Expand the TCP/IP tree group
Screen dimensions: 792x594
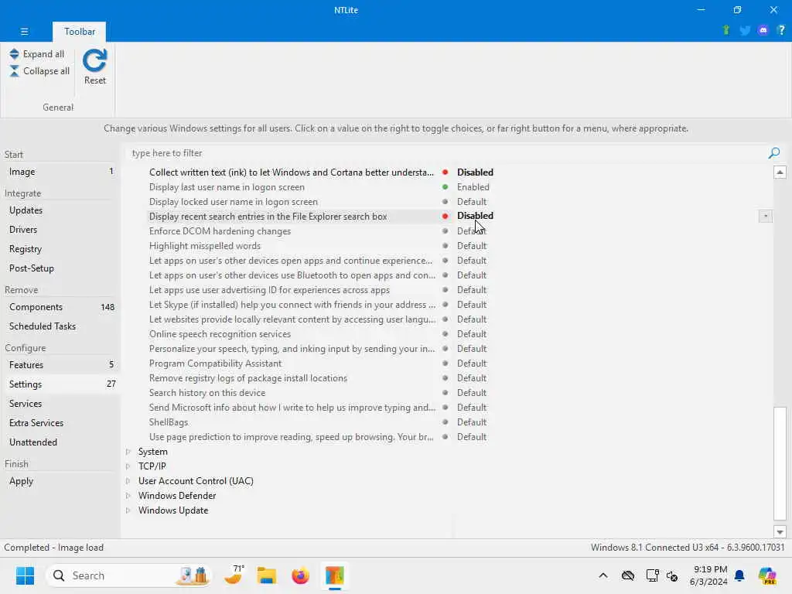pos(128,466)
